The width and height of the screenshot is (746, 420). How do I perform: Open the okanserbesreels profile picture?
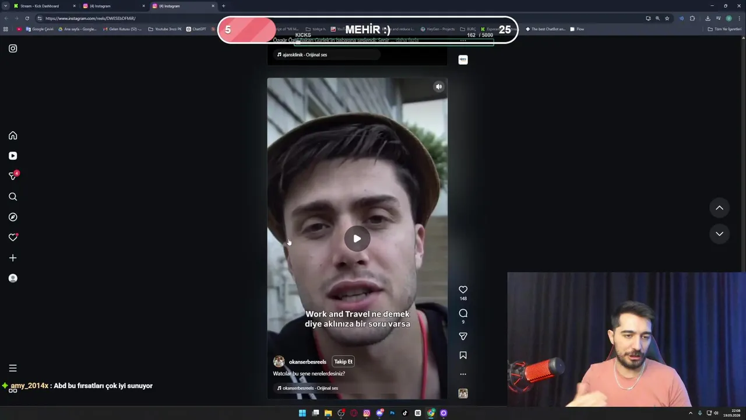click(279, 362)
